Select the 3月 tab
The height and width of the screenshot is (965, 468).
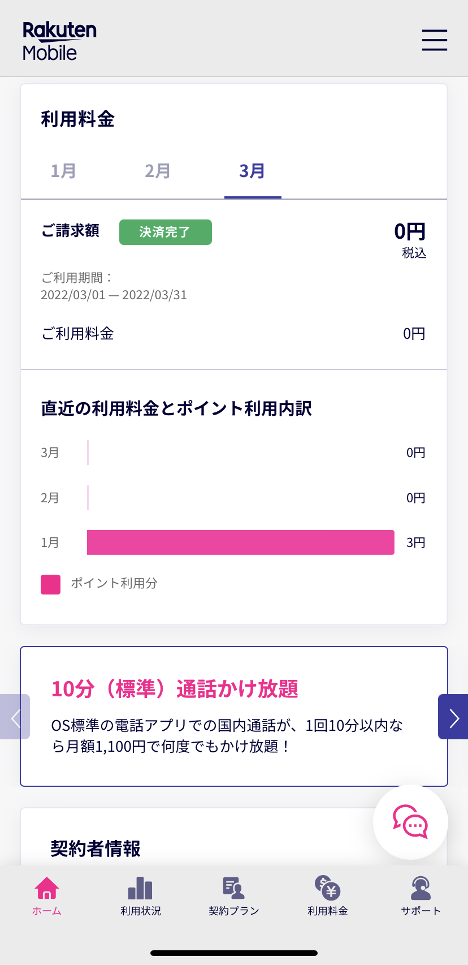tap(252, 171)
